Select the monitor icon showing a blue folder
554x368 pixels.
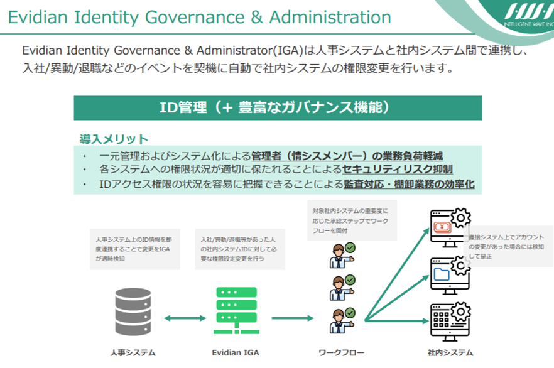[x=450, y=276]
